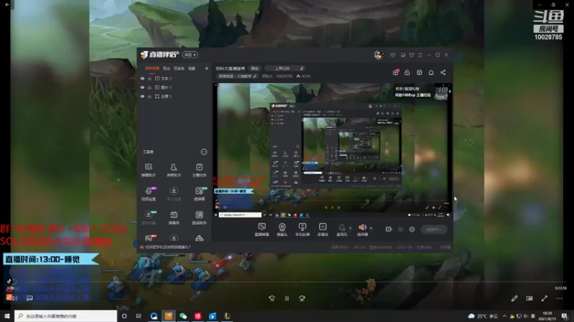Image resolution: width=574 pixels, height=322 pixels.
Task: Enter full screen in video player
Action: click(545, 298)
